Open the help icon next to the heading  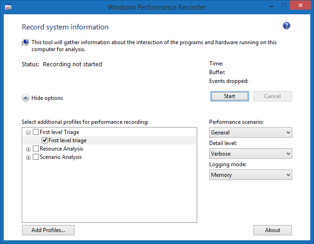coord(286,26)
